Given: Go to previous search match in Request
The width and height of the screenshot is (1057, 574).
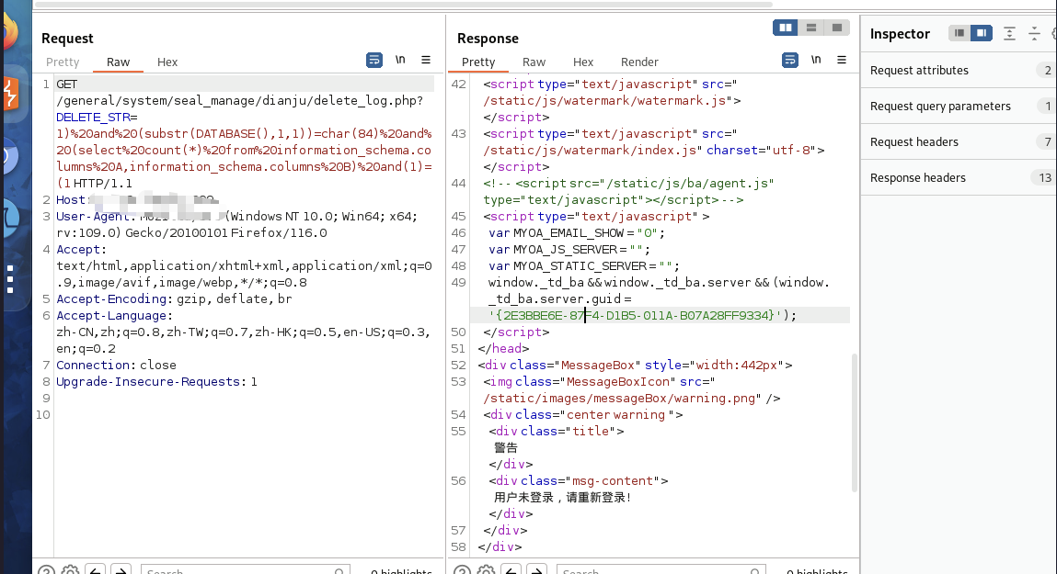Looking at the screenshot, I should point(95,570).
